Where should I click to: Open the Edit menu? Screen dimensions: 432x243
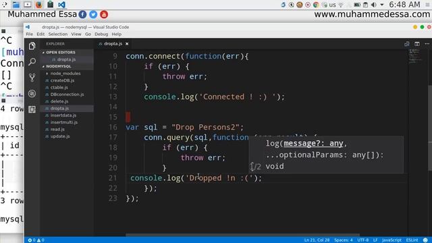click(40, 34)
